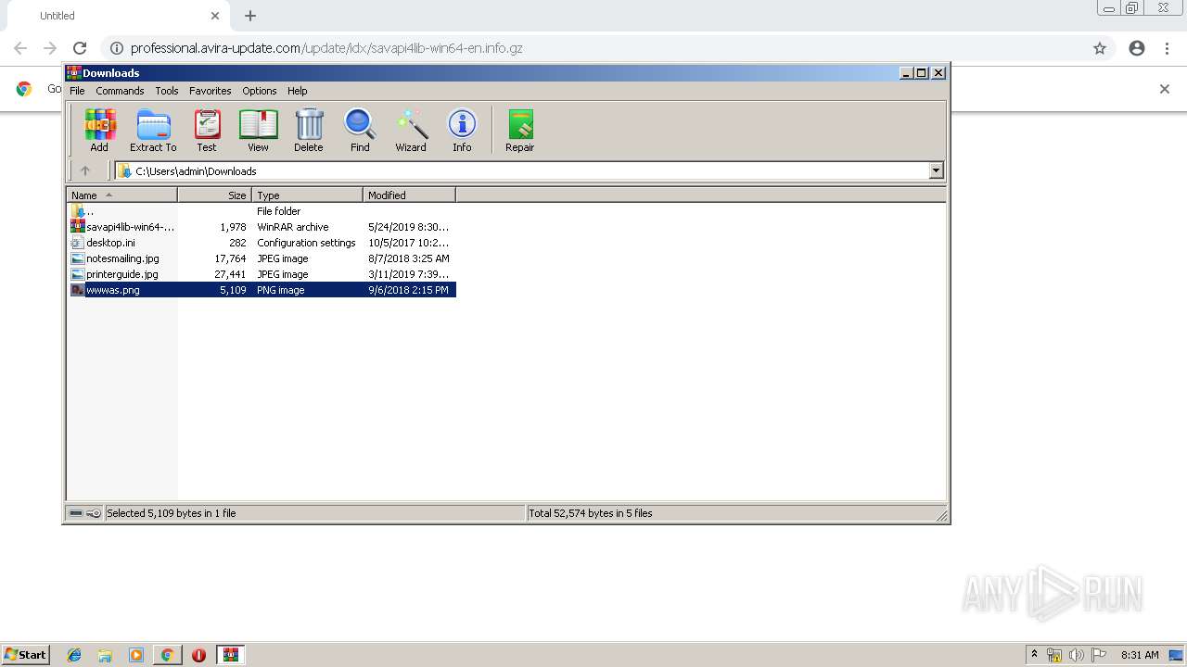
Task: Show hidden tray icons arrow
Action: point(1034,655)
